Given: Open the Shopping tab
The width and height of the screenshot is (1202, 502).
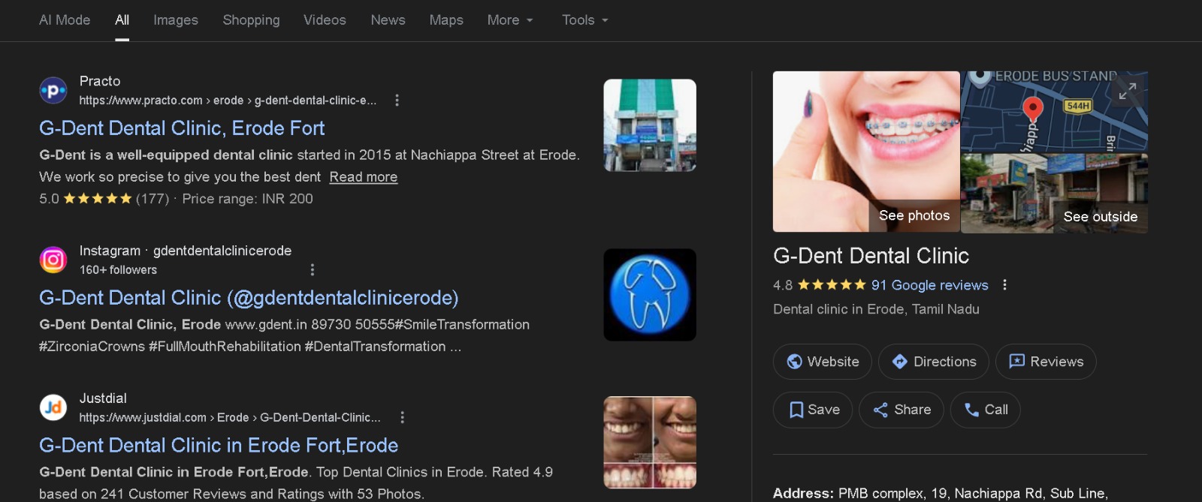Looking at the screenshot, I should [x=251, y=20].
